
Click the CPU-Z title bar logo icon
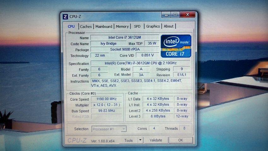point(65,17)
